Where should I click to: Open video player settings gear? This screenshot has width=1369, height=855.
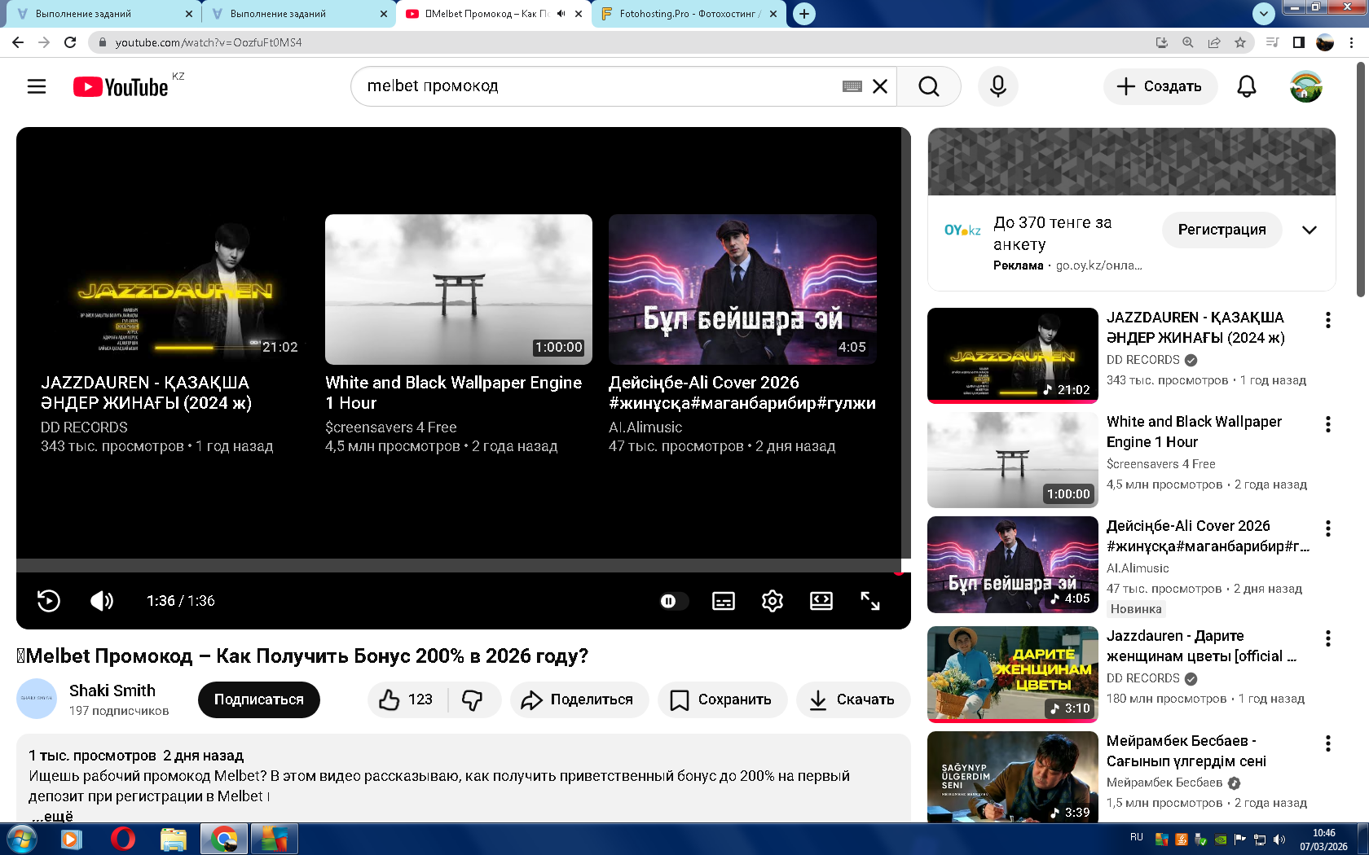click(x=772, y=601)
